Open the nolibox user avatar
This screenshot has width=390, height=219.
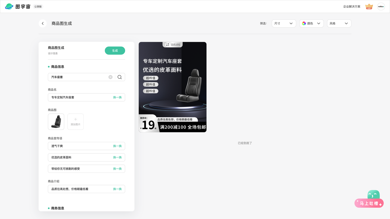(381, 6)
